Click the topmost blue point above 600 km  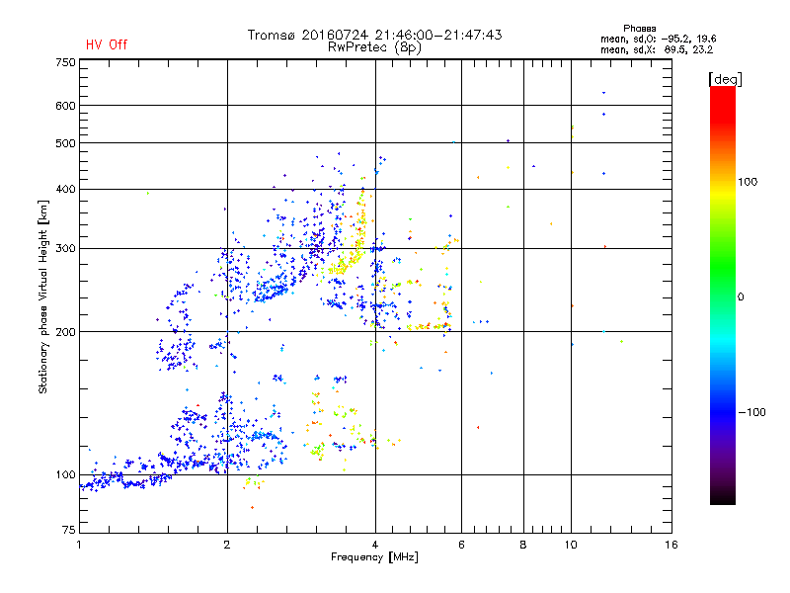[603, 93]
